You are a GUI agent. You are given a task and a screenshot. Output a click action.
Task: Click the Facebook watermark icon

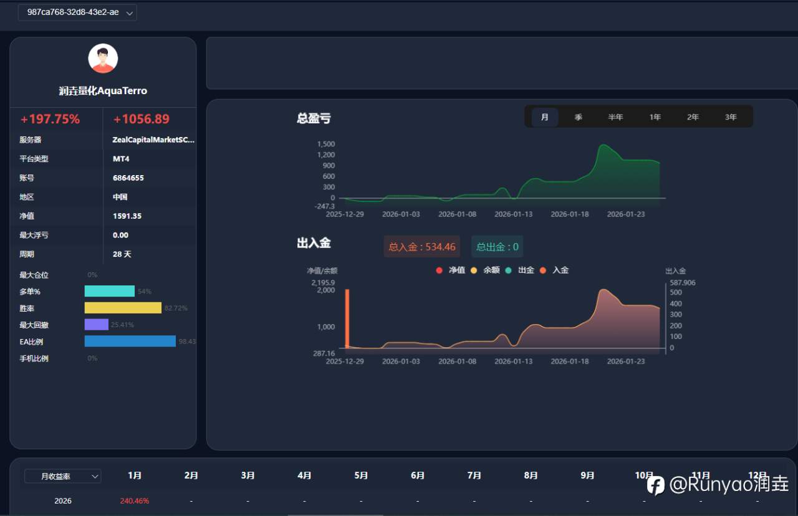pos(656,485)
